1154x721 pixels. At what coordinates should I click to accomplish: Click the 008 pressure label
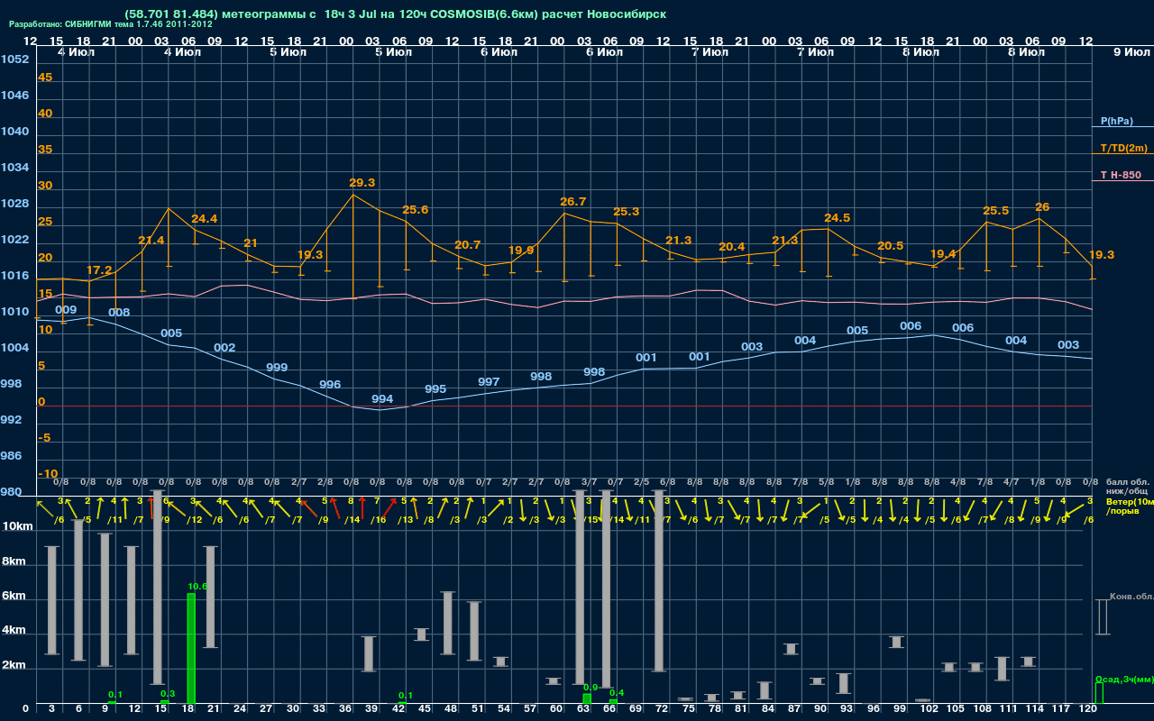coord(119,313)
